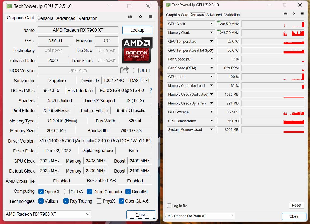Open the Fan Speed (RPM) sensor dropdown
310x224 pixels.
tap(211, 68)
